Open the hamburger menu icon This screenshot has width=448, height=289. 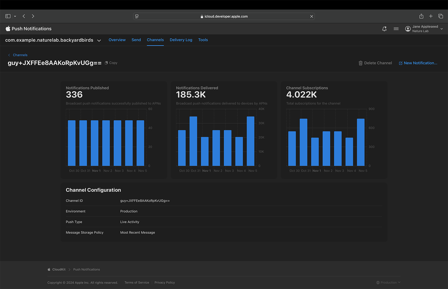coord(396,29)
